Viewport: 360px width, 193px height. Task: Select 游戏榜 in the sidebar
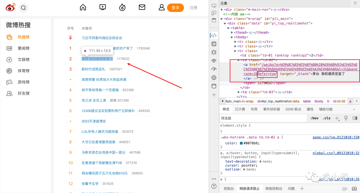pos(23,82)
